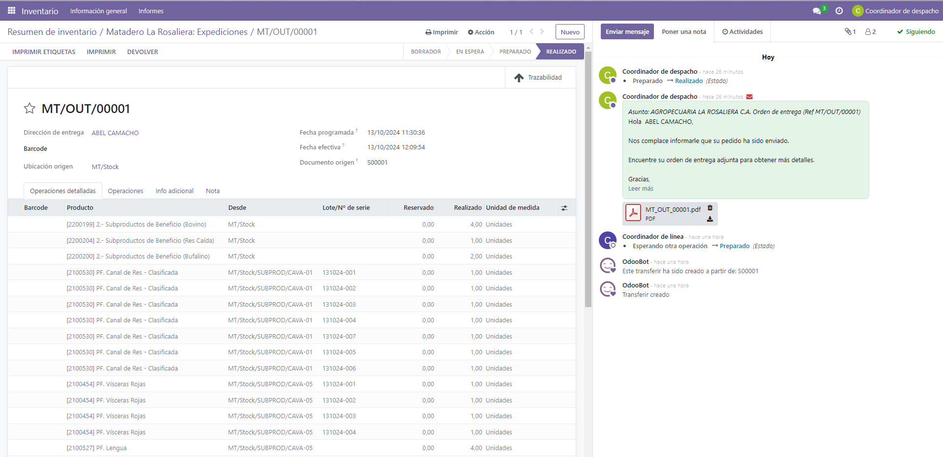Click the red envelope icon on the message
This screenshot has height=457, width=943.
coord(749,97)
